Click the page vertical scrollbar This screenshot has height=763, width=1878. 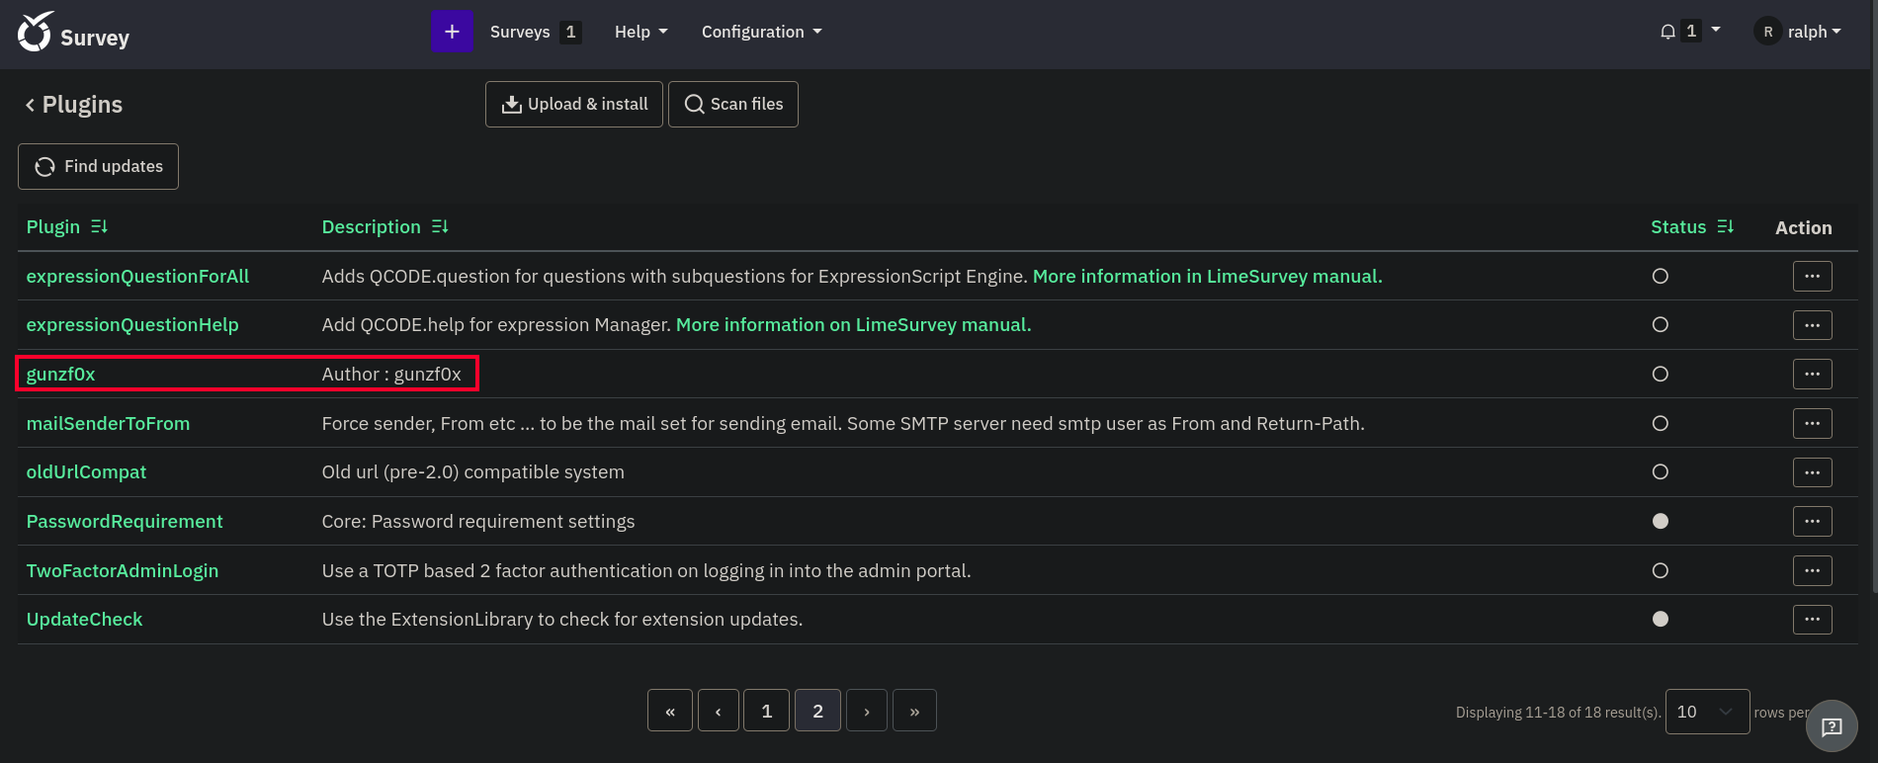point(1873,297)
